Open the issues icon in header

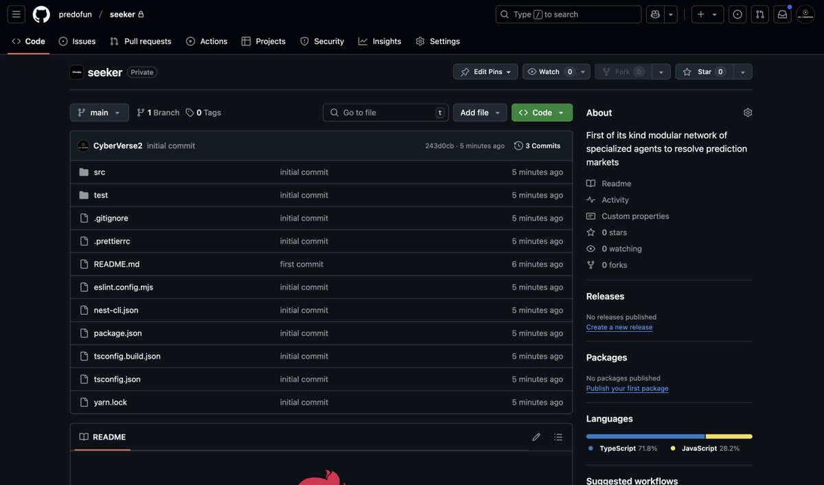click(737, 14)
